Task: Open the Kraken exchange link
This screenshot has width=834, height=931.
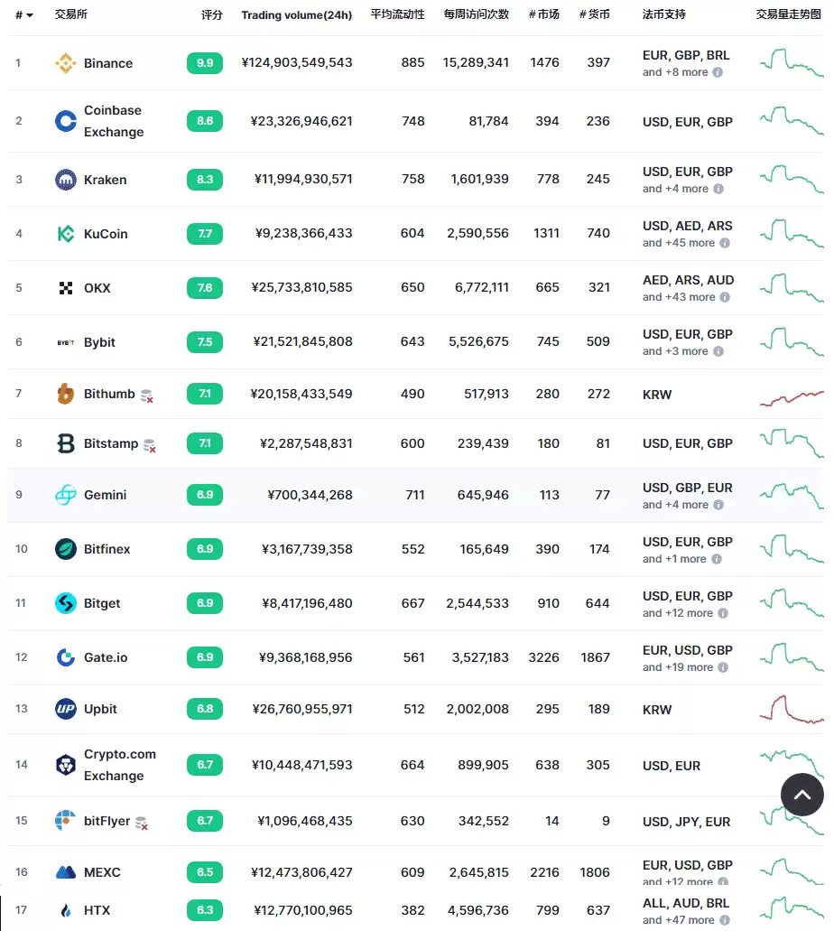Action: (105, 180)
